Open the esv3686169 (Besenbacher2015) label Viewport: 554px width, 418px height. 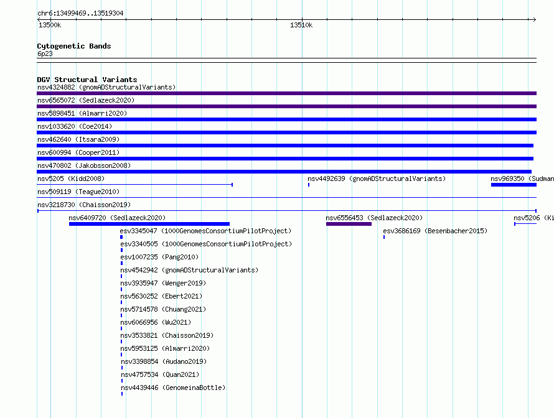tap(435, 231)
